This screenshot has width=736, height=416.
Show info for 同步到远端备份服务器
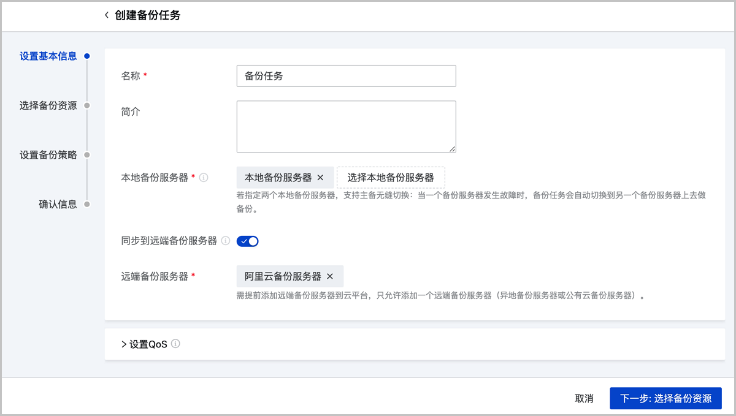pyautogui.click(x=225, y=241)
